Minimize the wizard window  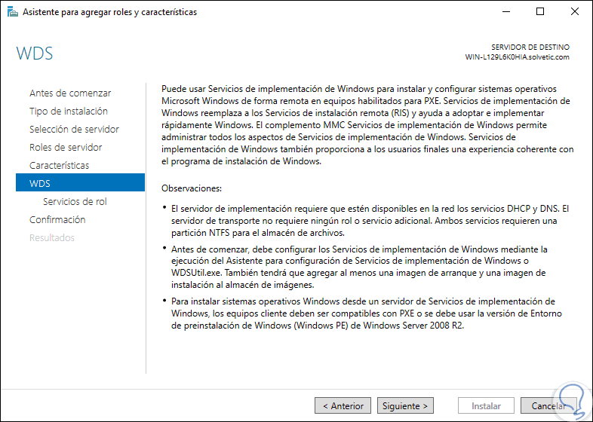(506, 12)
